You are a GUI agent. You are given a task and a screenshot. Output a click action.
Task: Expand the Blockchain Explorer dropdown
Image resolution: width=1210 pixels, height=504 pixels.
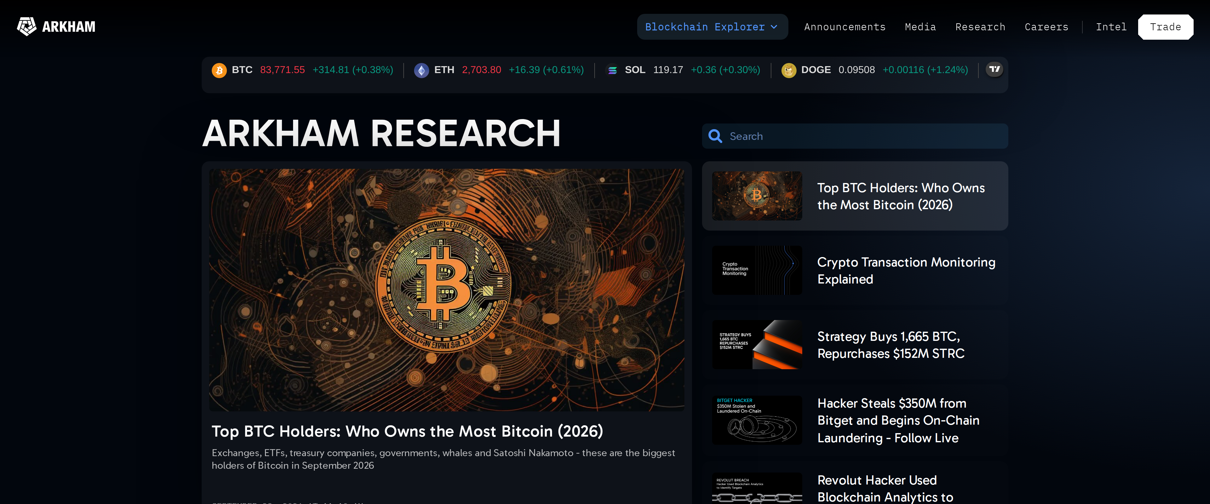click(712, 27)
